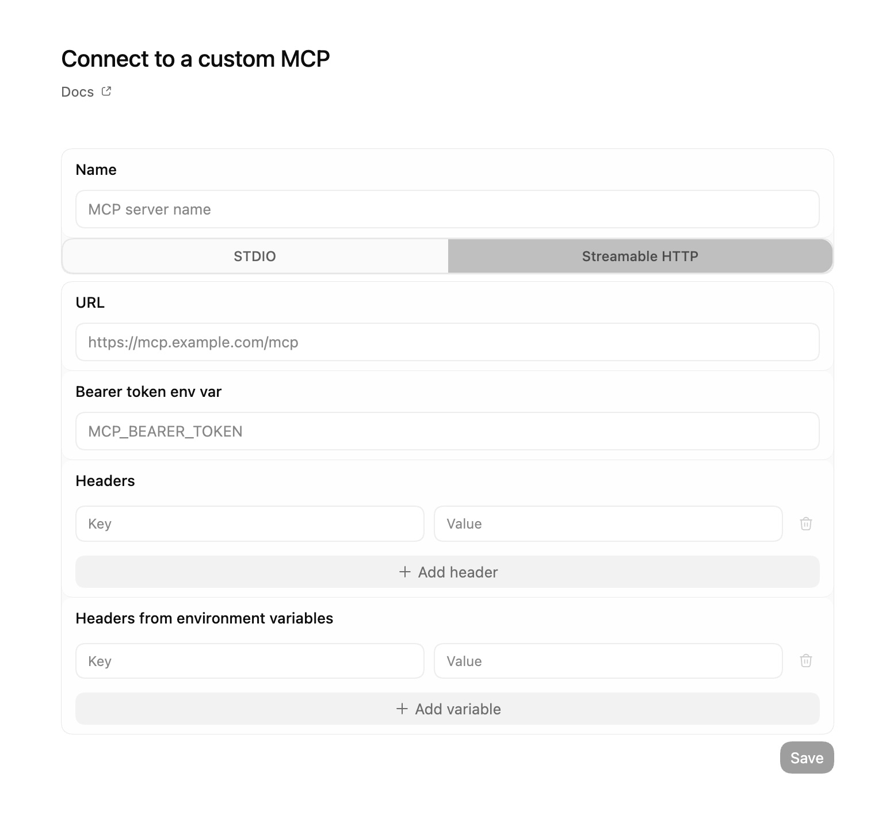This screenshot has width=886, height=834.
Task: Click the MCP server name input
Action: [447, 209]
